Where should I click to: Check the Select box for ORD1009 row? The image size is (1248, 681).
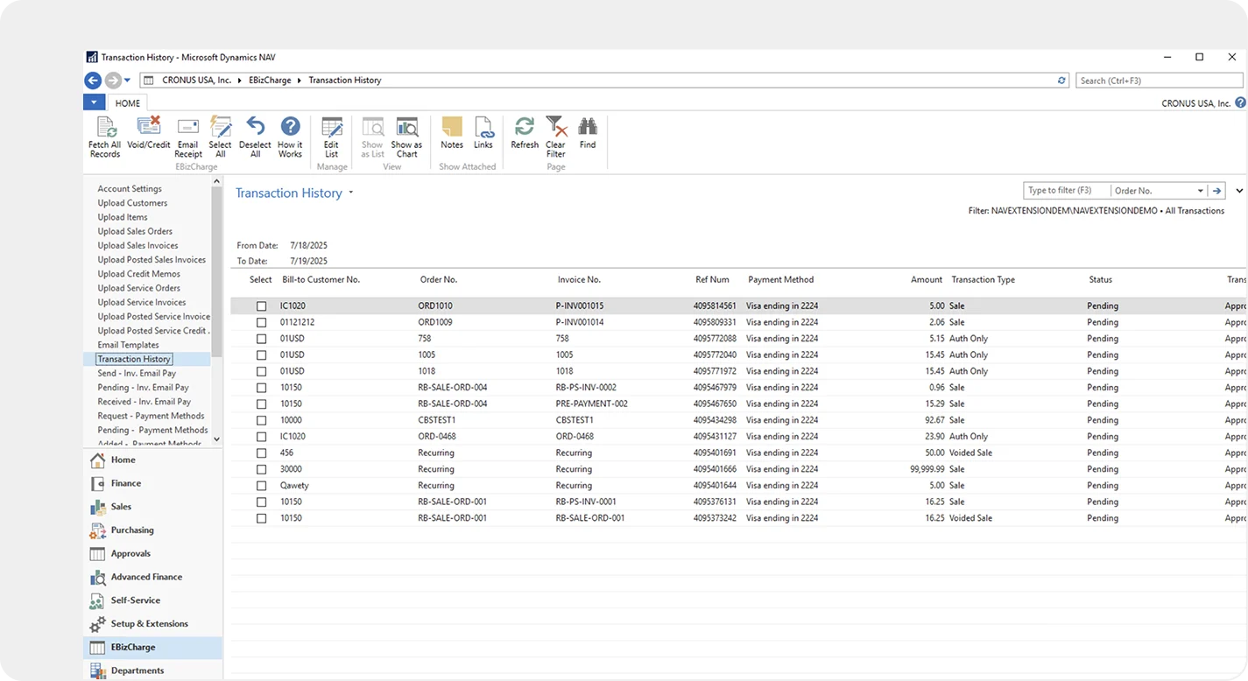coord(261,322)
